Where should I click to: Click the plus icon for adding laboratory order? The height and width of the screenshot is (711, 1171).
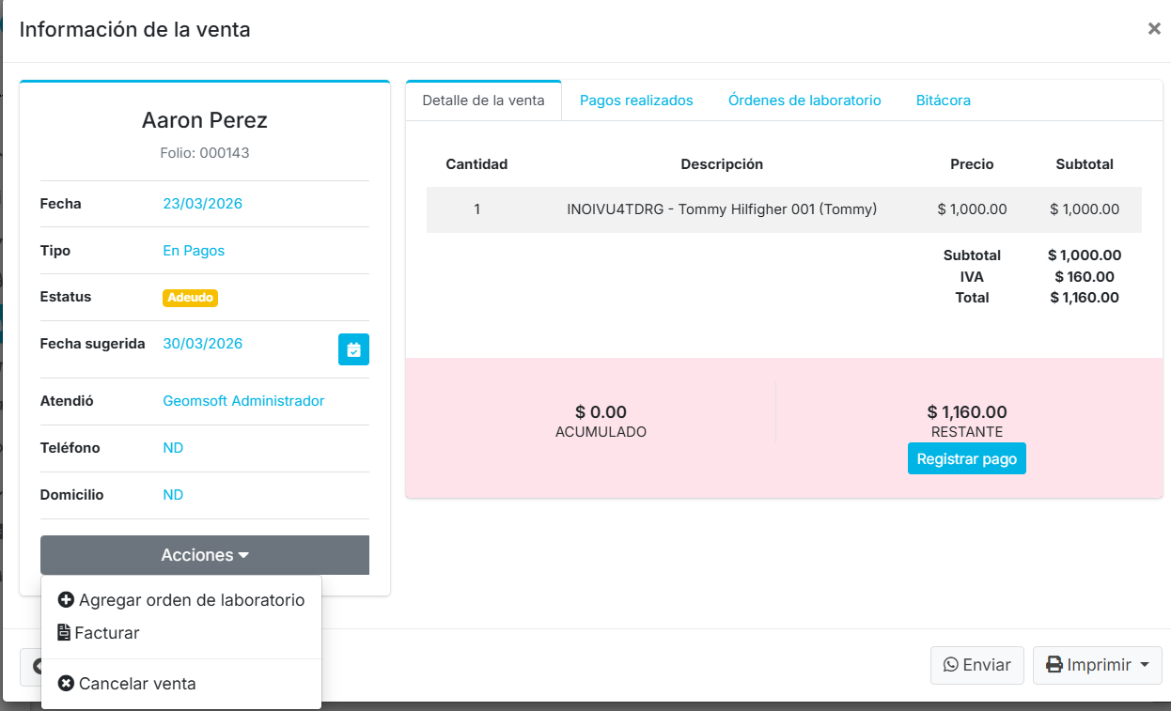click(66, 600)
